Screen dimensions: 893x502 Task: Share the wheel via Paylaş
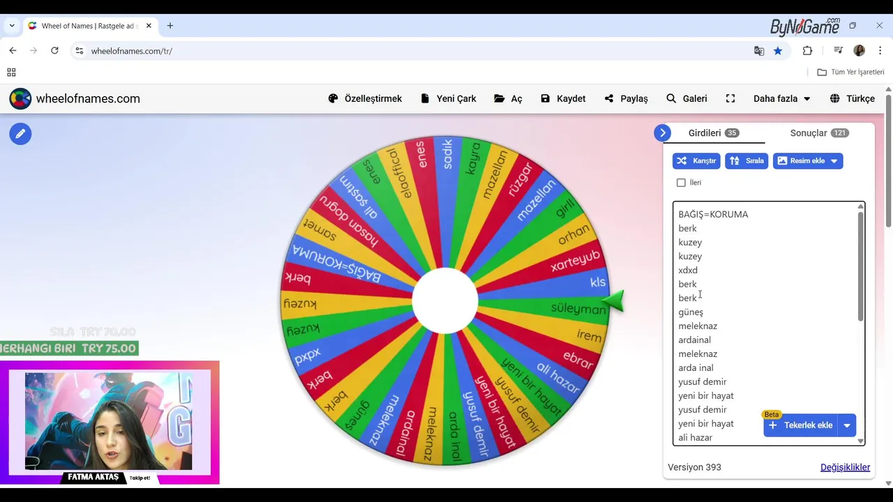click(x=626, y=98)
